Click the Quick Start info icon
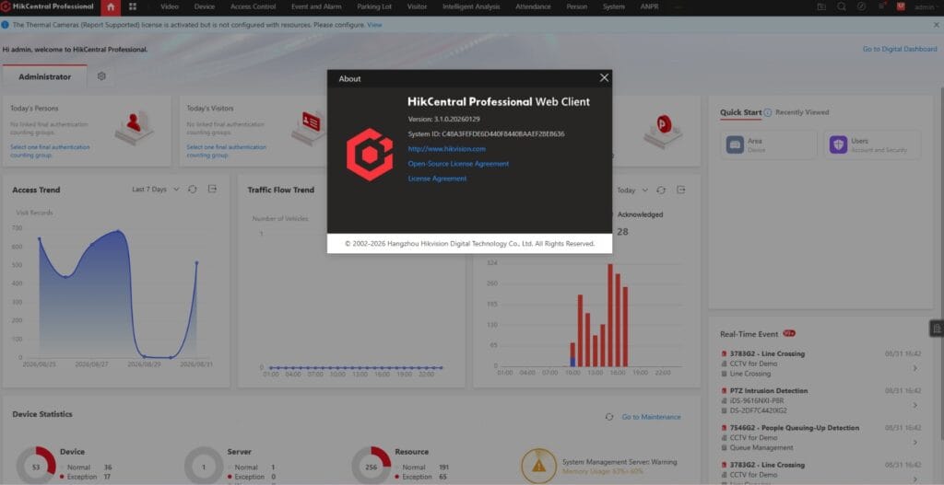This screenshot has height=485, width=944. coord(768,112)
